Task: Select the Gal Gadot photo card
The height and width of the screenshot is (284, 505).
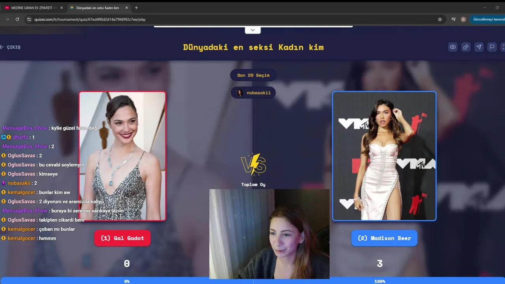Action: pyautogui.click(x=122, y=156)
